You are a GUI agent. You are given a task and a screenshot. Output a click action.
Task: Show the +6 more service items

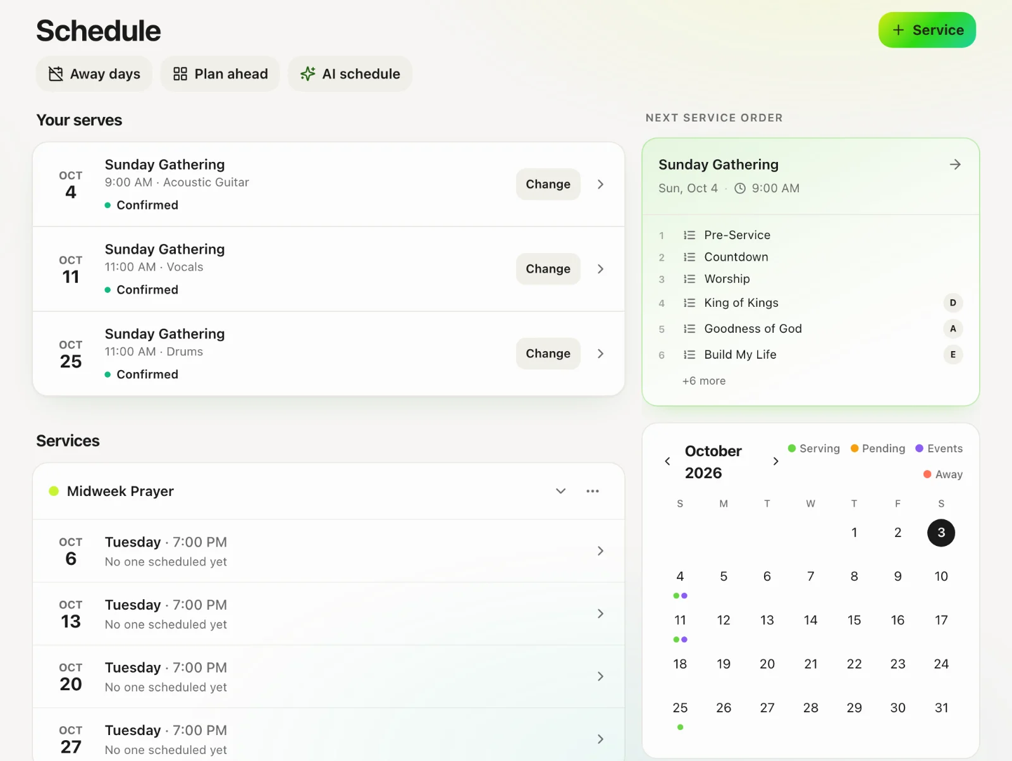pos(704,381)
